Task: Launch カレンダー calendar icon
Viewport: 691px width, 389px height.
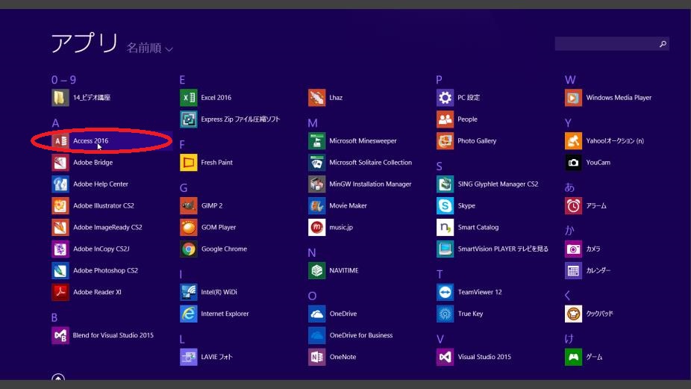Action: [573, 270]
